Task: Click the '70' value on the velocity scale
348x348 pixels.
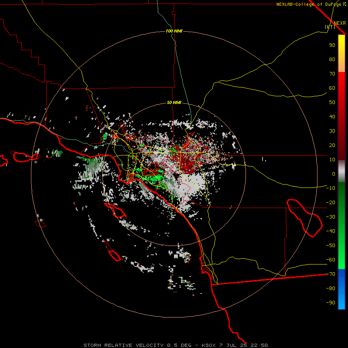Action: tap(332, 74)
